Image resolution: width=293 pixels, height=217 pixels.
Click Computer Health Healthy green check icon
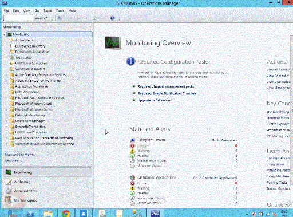click(133, 156)
